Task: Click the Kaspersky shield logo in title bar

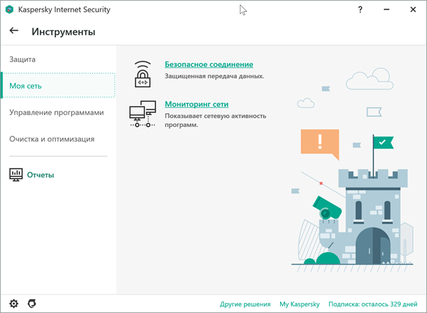Action: coord(9,9)
